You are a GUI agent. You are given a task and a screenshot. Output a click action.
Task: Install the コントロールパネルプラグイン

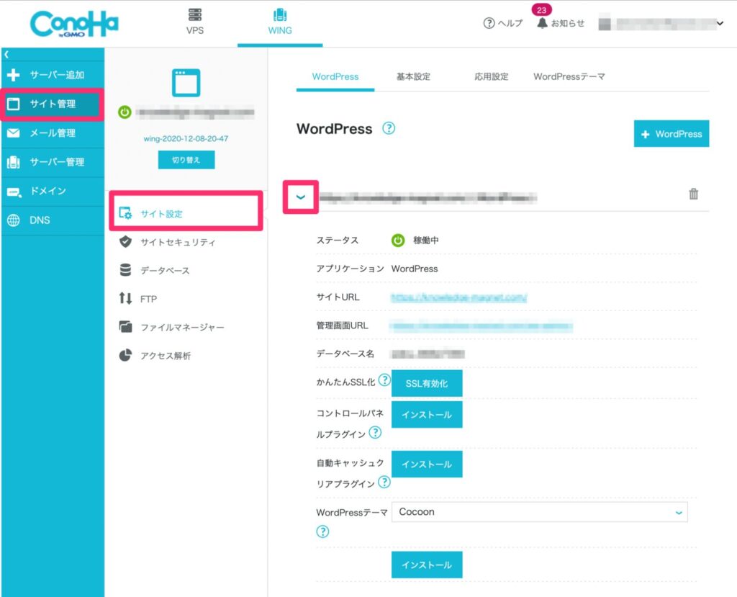pos(427,415)
